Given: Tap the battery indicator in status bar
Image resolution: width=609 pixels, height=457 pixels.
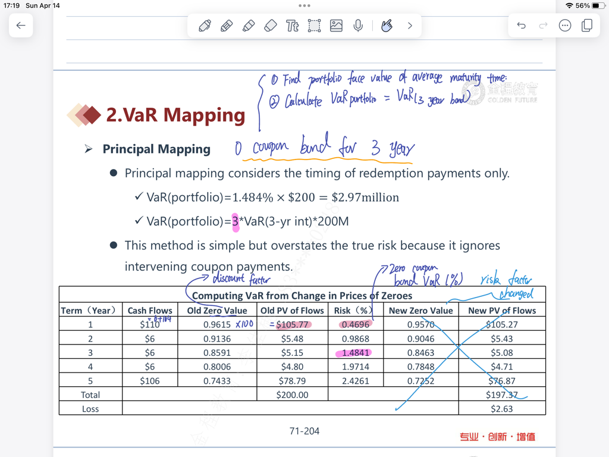Looking at the screenshot, I should pos(597,5).
